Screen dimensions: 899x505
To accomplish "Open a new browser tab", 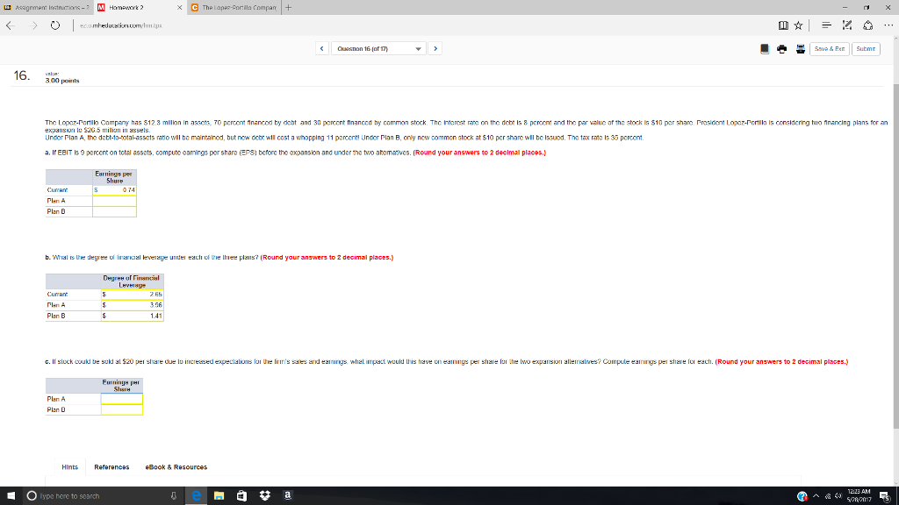I will (288, 7).
